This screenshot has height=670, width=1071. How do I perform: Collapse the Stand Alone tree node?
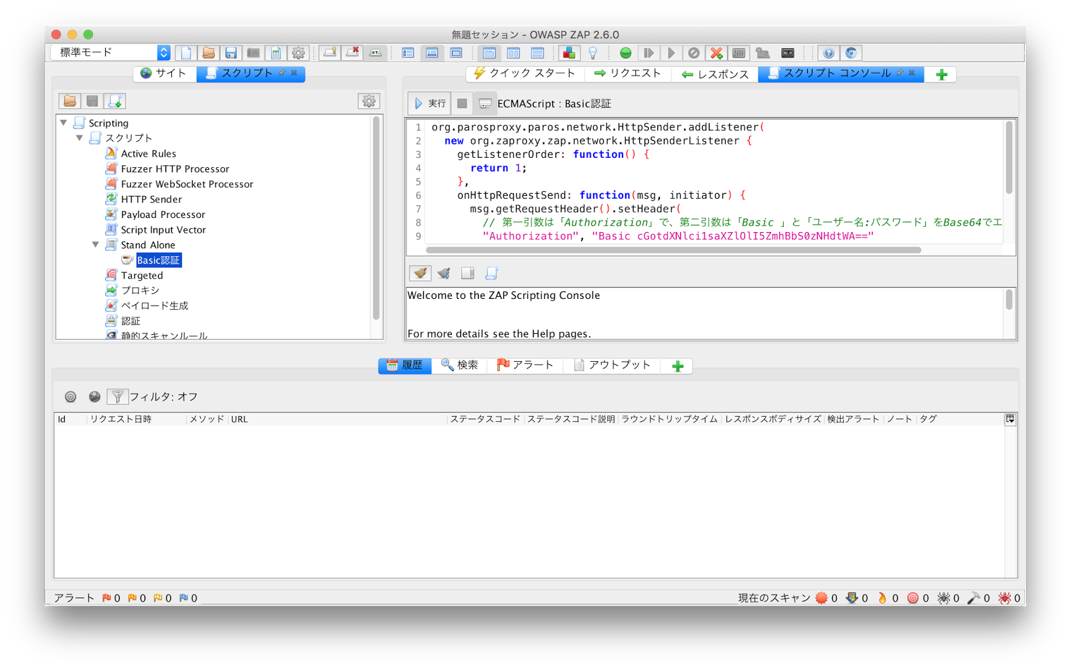point(96,245)
